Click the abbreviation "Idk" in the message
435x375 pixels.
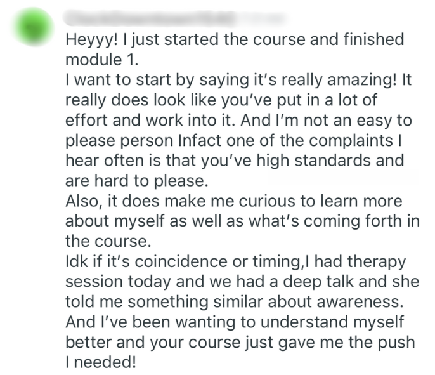pyautogui.click(x=76, y=262)
